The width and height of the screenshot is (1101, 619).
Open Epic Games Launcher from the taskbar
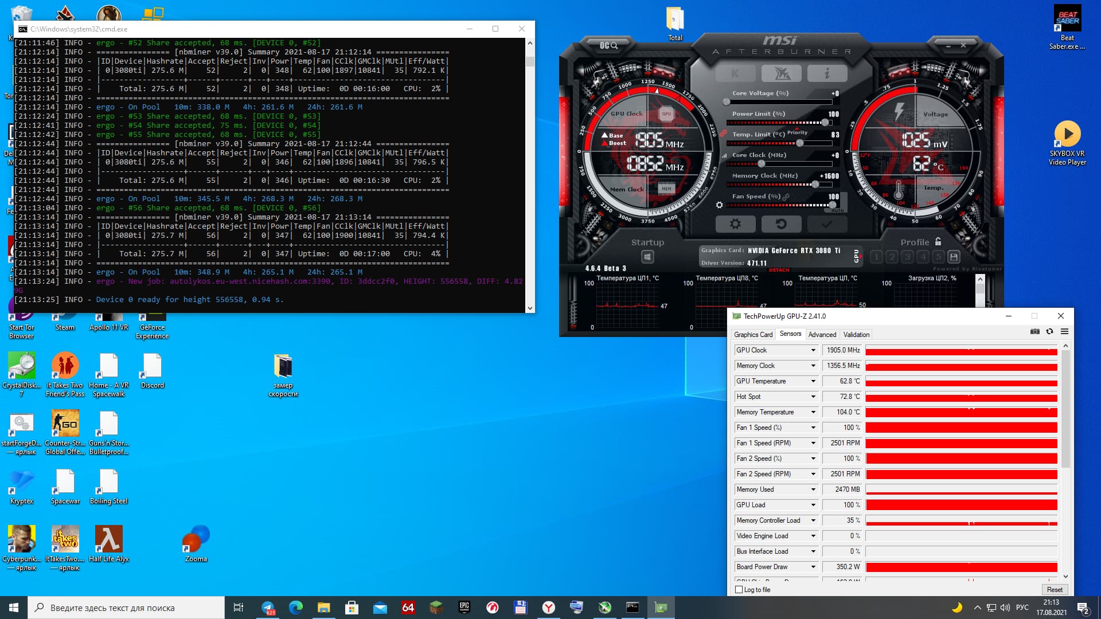464,608
